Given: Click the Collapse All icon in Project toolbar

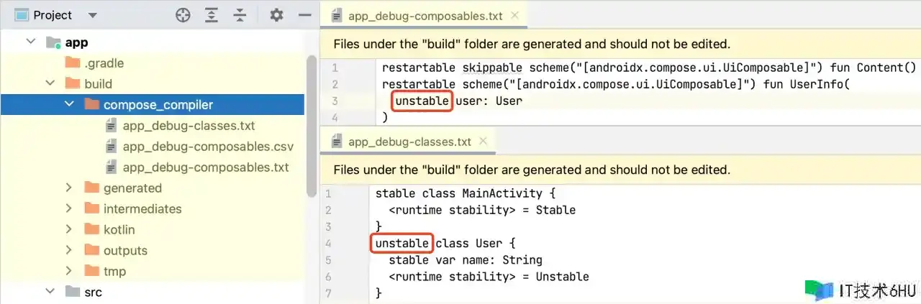Looking at the screenshot, I should click(240, 15).
